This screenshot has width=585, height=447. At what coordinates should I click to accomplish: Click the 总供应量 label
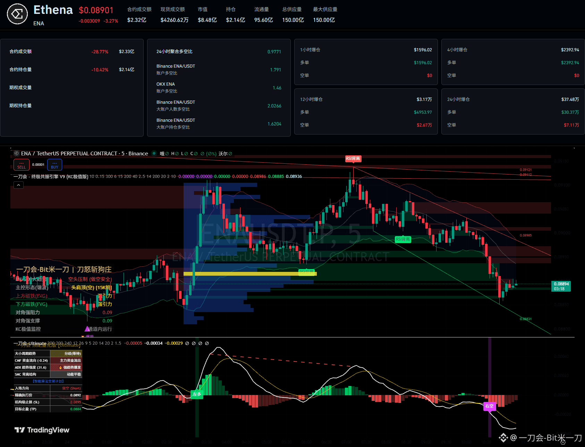point(292,9)
